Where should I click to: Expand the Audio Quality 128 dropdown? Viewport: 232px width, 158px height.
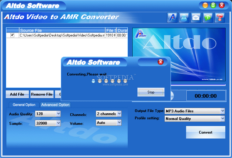[58, 114]
